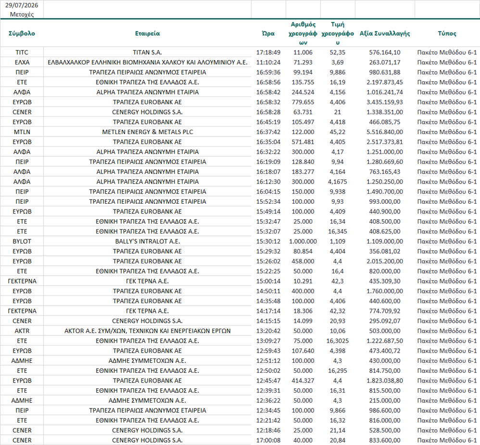The height and width of the screenshot is (445, 480).
Task: Click the MTLN symbol cell
Action: coord(22,132)
